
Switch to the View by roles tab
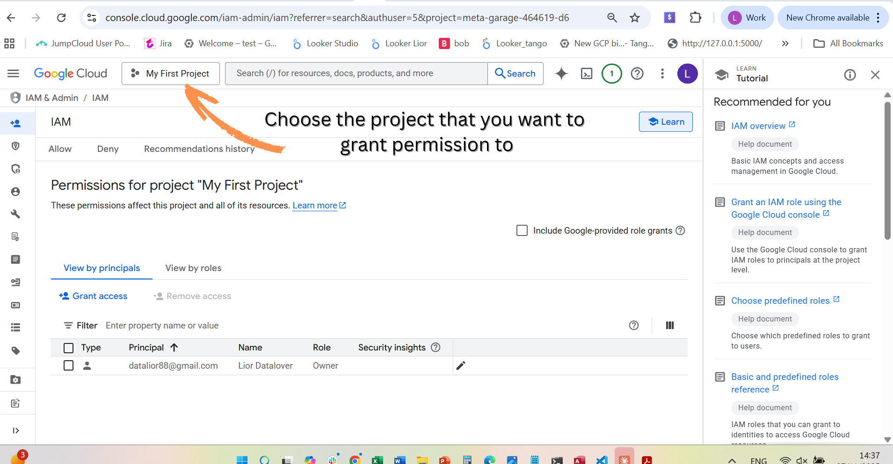(x=193, y=268)
